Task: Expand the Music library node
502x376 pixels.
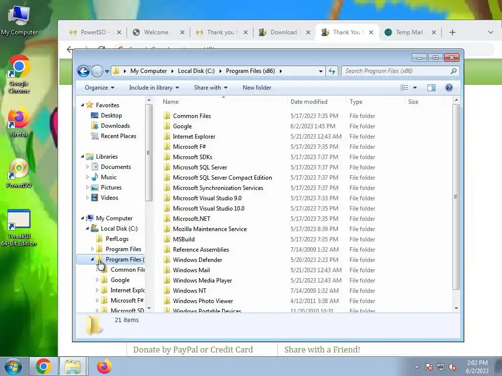Action: (87, 177)
